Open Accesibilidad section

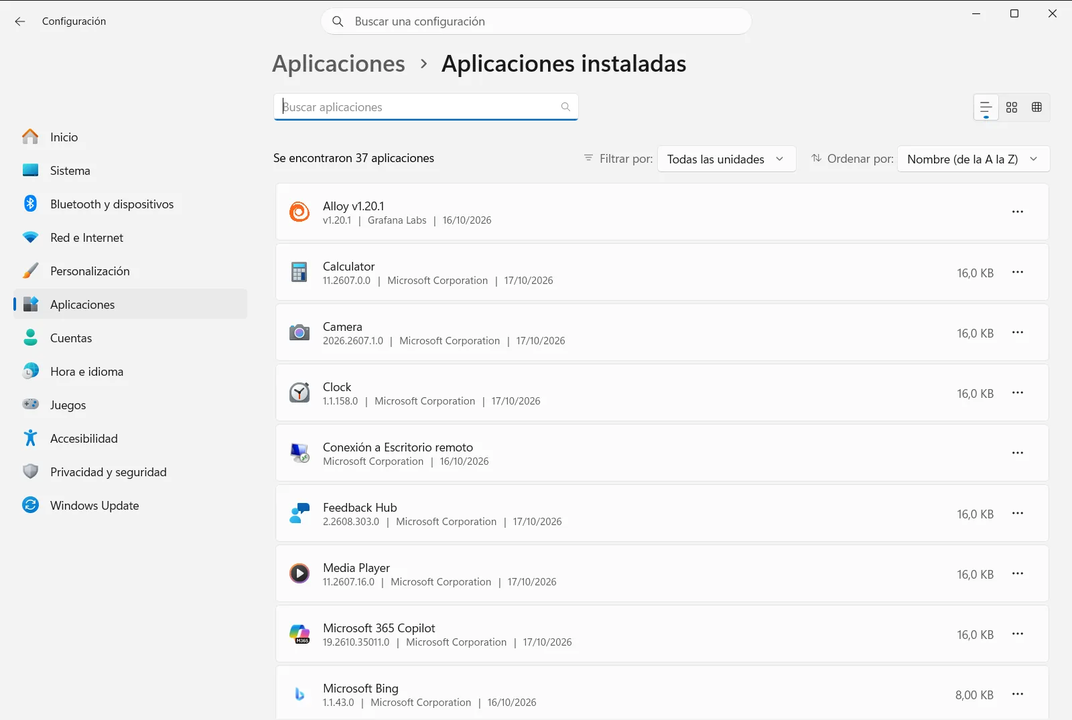[131, 438]
